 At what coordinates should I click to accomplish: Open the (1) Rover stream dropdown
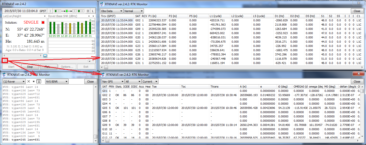pos(14,82)
